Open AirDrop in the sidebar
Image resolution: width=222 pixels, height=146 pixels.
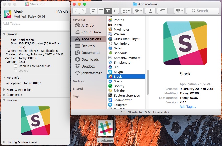point(88,26)
